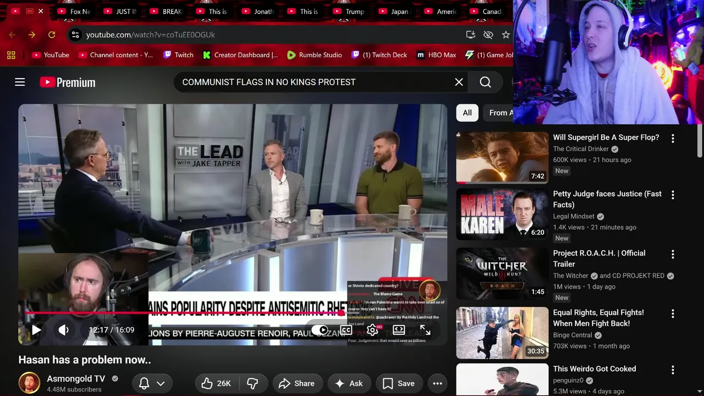This screenshot has height=396, width=704.
Task: Like the video (26K)
Action: 216,383
